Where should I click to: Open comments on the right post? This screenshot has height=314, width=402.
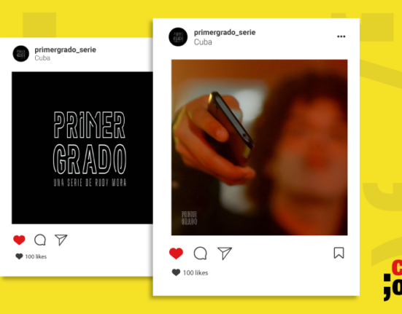pos(200,254)
